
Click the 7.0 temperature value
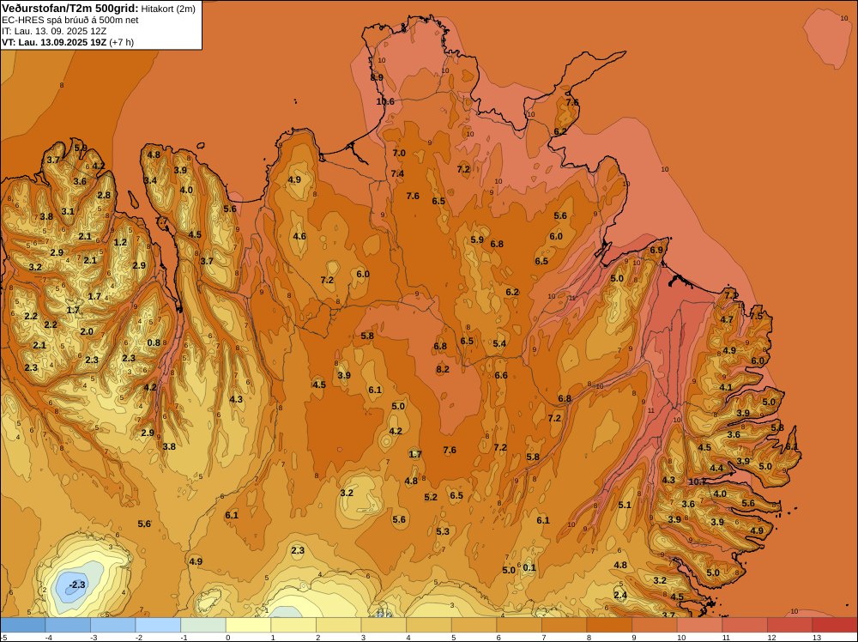(x=399, y=153)
